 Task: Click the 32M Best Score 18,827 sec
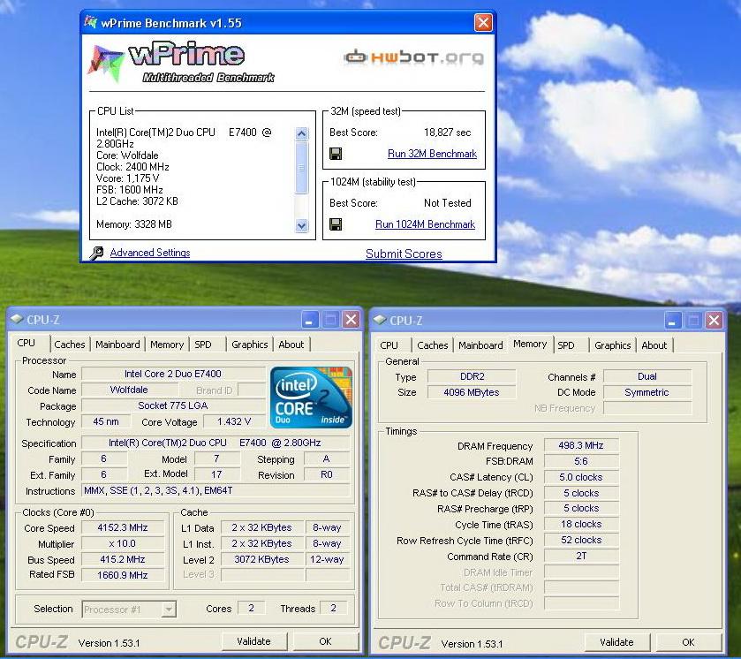(447, 133)
